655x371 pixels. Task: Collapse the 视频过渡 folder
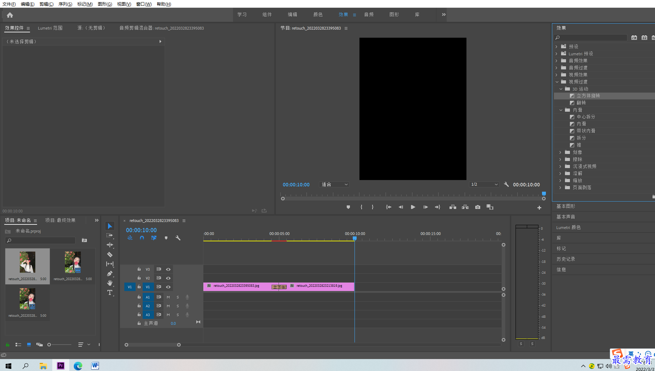557,82
